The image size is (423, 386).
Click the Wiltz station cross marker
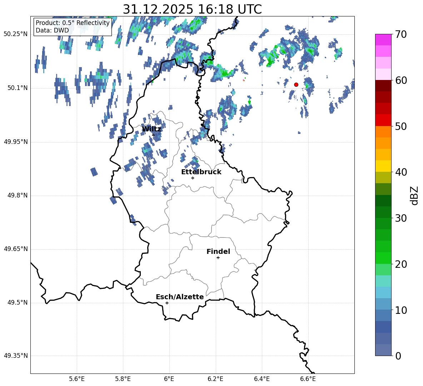153,135
